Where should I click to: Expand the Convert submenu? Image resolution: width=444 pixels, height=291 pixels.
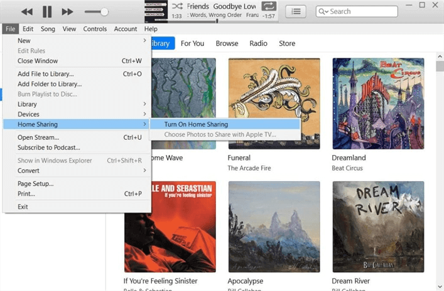(x=77, y=171)
